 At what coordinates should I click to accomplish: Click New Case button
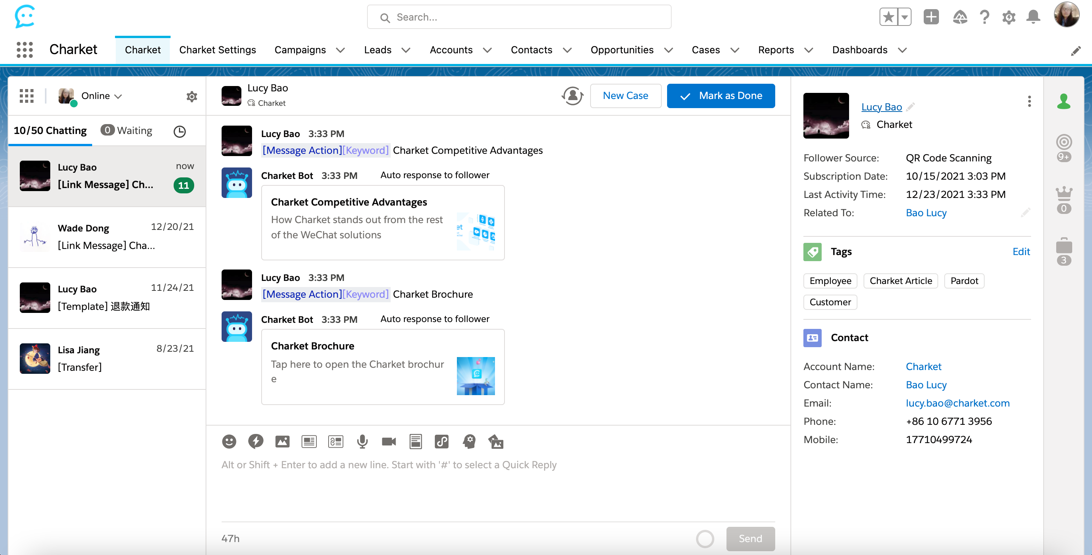pos(625,96)
